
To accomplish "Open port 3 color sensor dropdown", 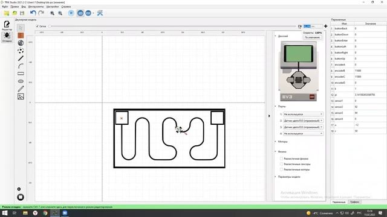I will click(303, 127).
